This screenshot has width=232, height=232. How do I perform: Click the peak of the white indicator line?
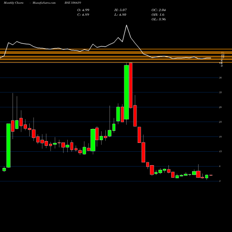tap(127, 25)
